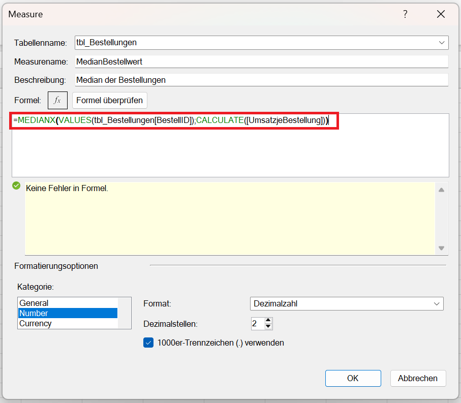
Task: Click into the Measurename text field
Action: [261, 61]
